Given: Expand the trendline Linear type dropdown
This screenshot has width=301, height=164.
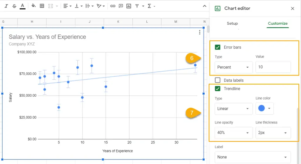Looking at the screenshot, I should click(x=233, y=109).
